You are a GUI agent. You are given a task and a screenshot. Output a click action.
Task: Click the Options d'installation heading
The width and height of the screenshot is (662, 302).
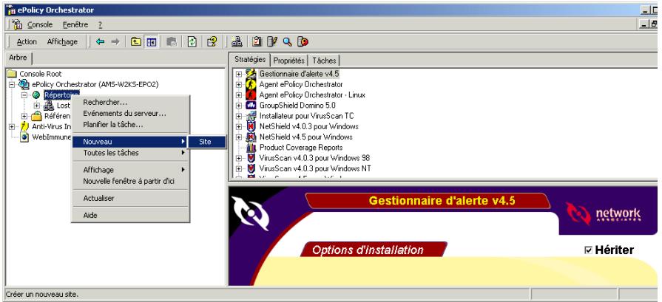coord(368,250)
